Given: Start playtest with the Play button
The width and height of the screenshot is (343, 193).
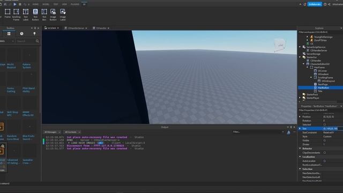Looking at the screenshot, I should [x=15, y=4].
